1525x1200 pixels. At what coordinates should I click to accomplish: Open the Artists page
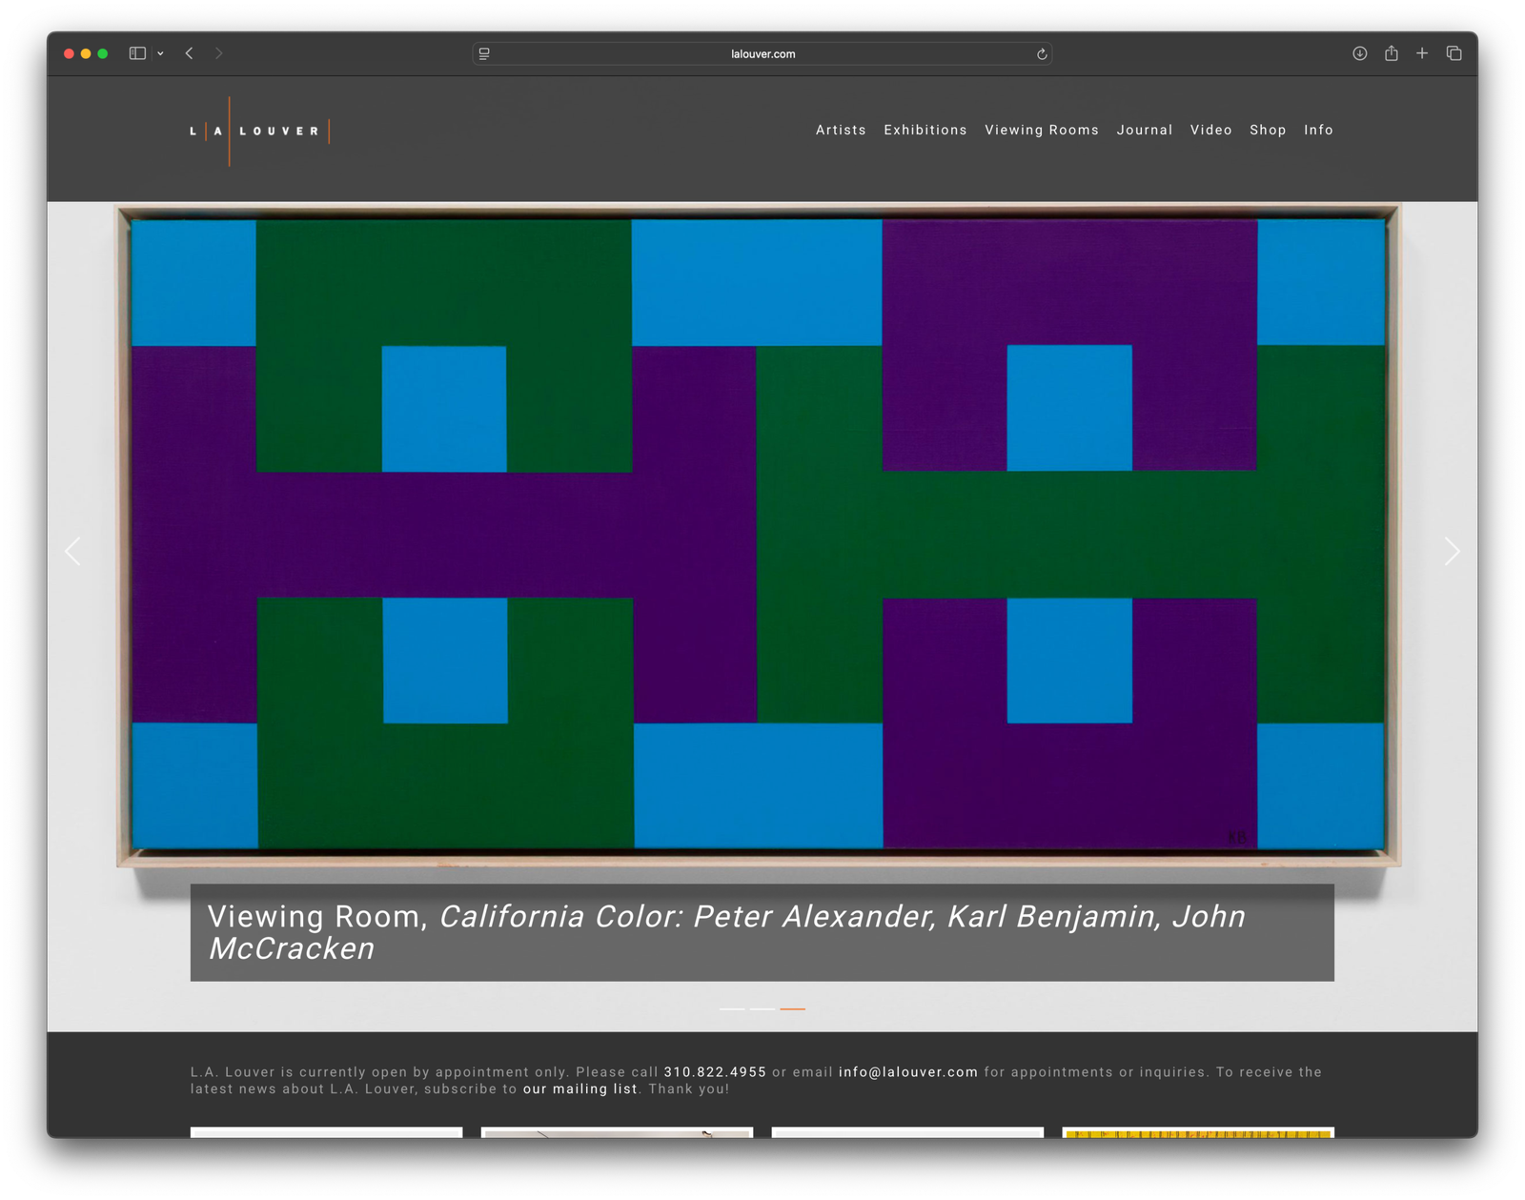pyautogui.click(x=841, y=131)
